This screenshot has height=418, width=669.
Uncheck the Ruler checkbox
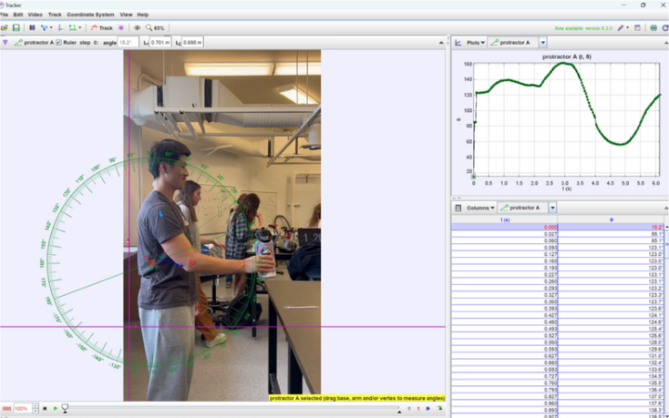coord(59,42)
